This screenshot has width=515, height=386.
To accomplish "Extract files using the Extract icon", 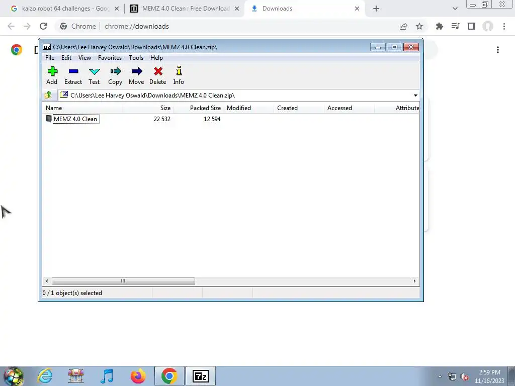I will coord(73,75).
